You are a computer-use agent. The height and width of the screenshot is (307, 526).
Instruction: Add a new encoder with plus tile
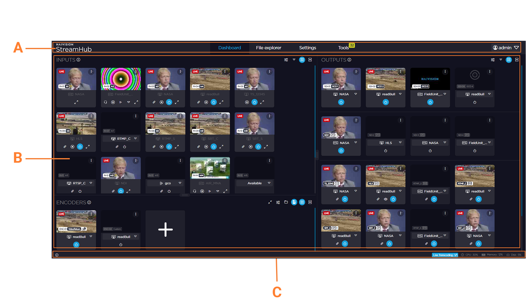coord(165,229)
